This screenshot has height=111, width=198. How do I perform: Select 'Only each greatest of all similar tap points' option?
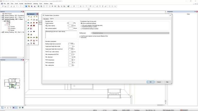[81, 26]
